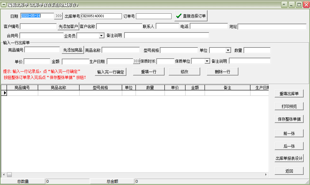The image size is (310, 185).
Task: Click the 直接选择订单 checkmark button
Action: tap(191, 16)
